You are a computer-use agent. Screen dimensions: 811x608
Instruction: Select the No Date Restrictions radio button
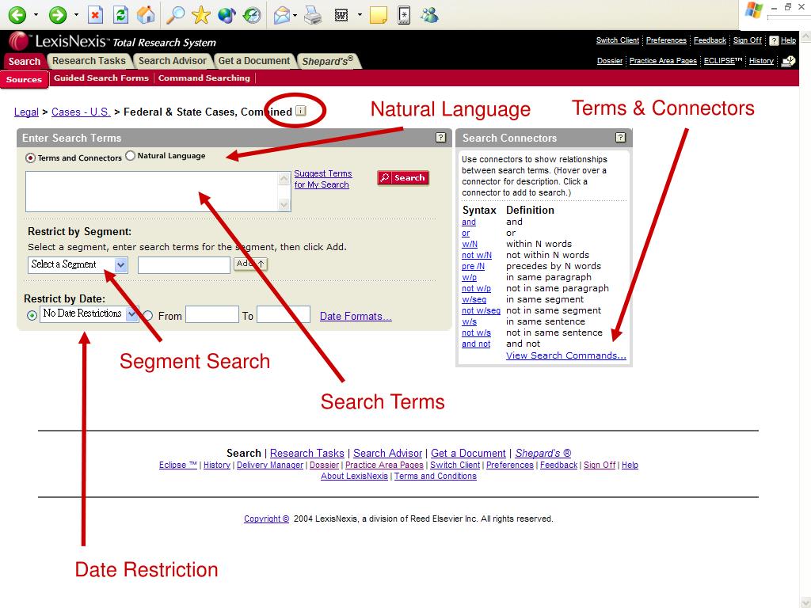coord(32,315)
